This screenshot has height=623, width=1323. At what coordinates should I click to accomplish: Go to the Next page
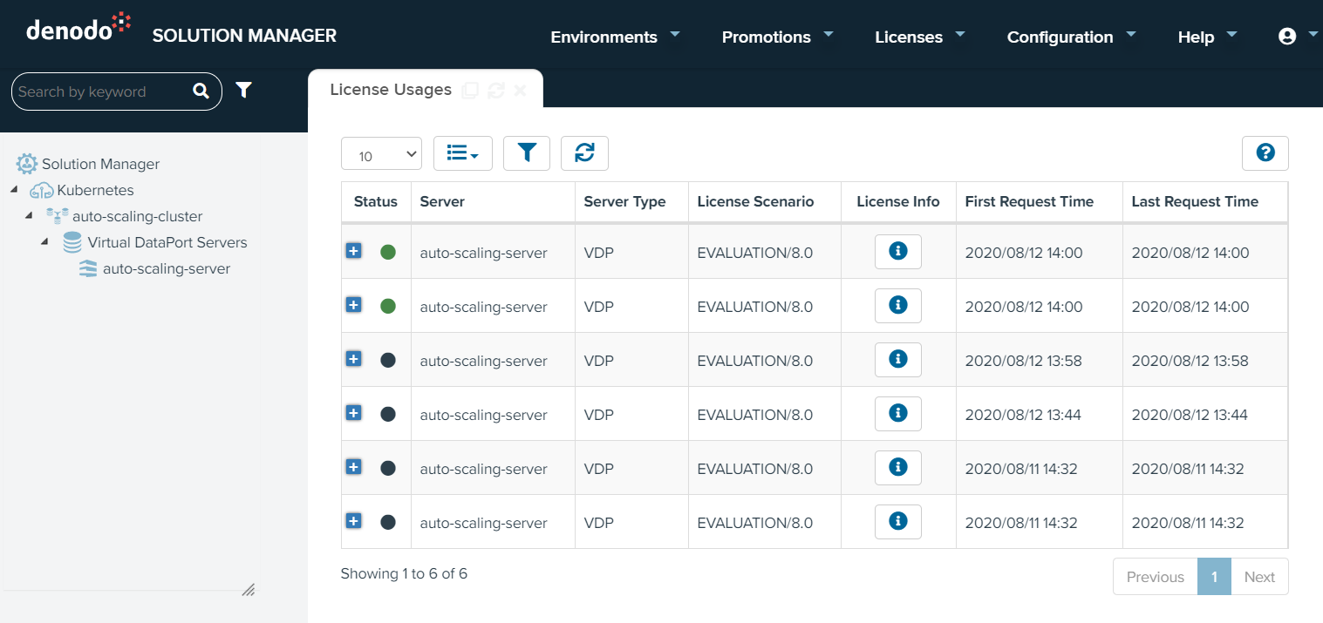[x=1259, y=577]
